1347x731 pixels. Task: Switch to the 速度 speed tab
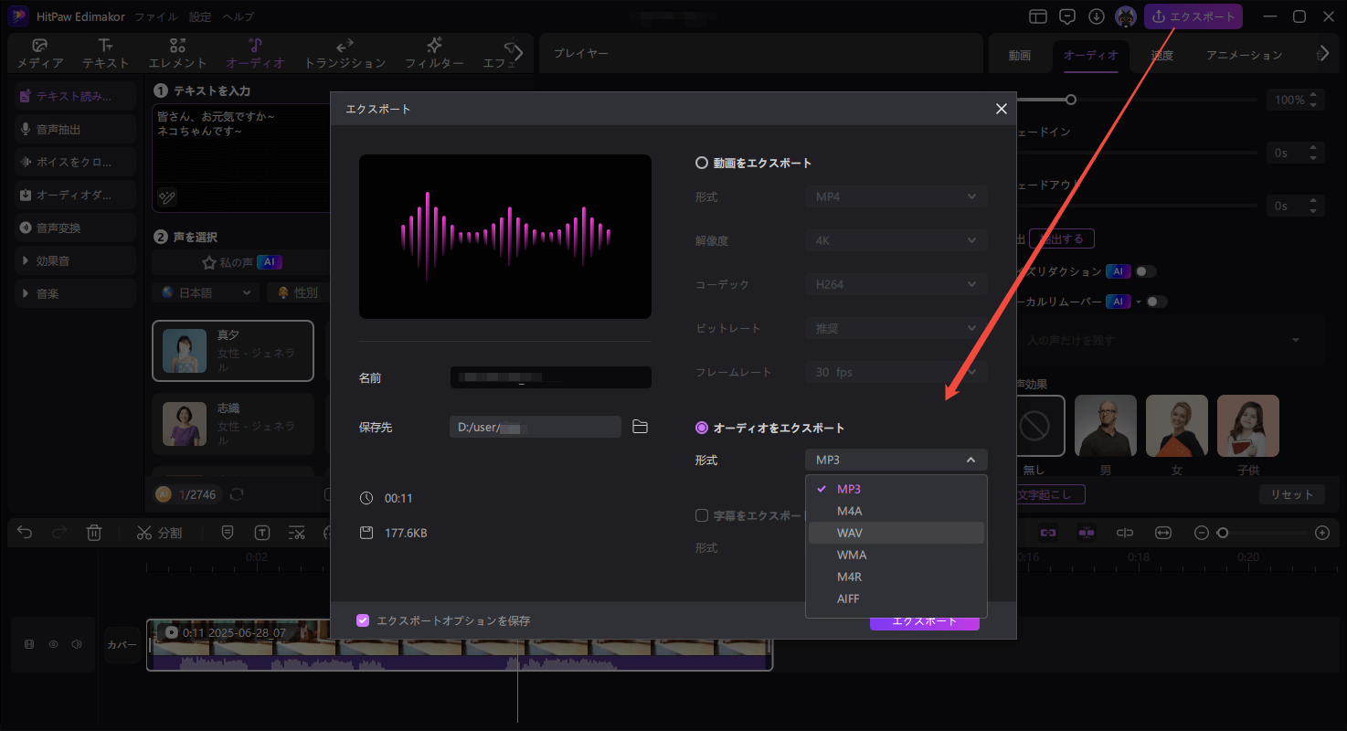tap(1161, 55)
